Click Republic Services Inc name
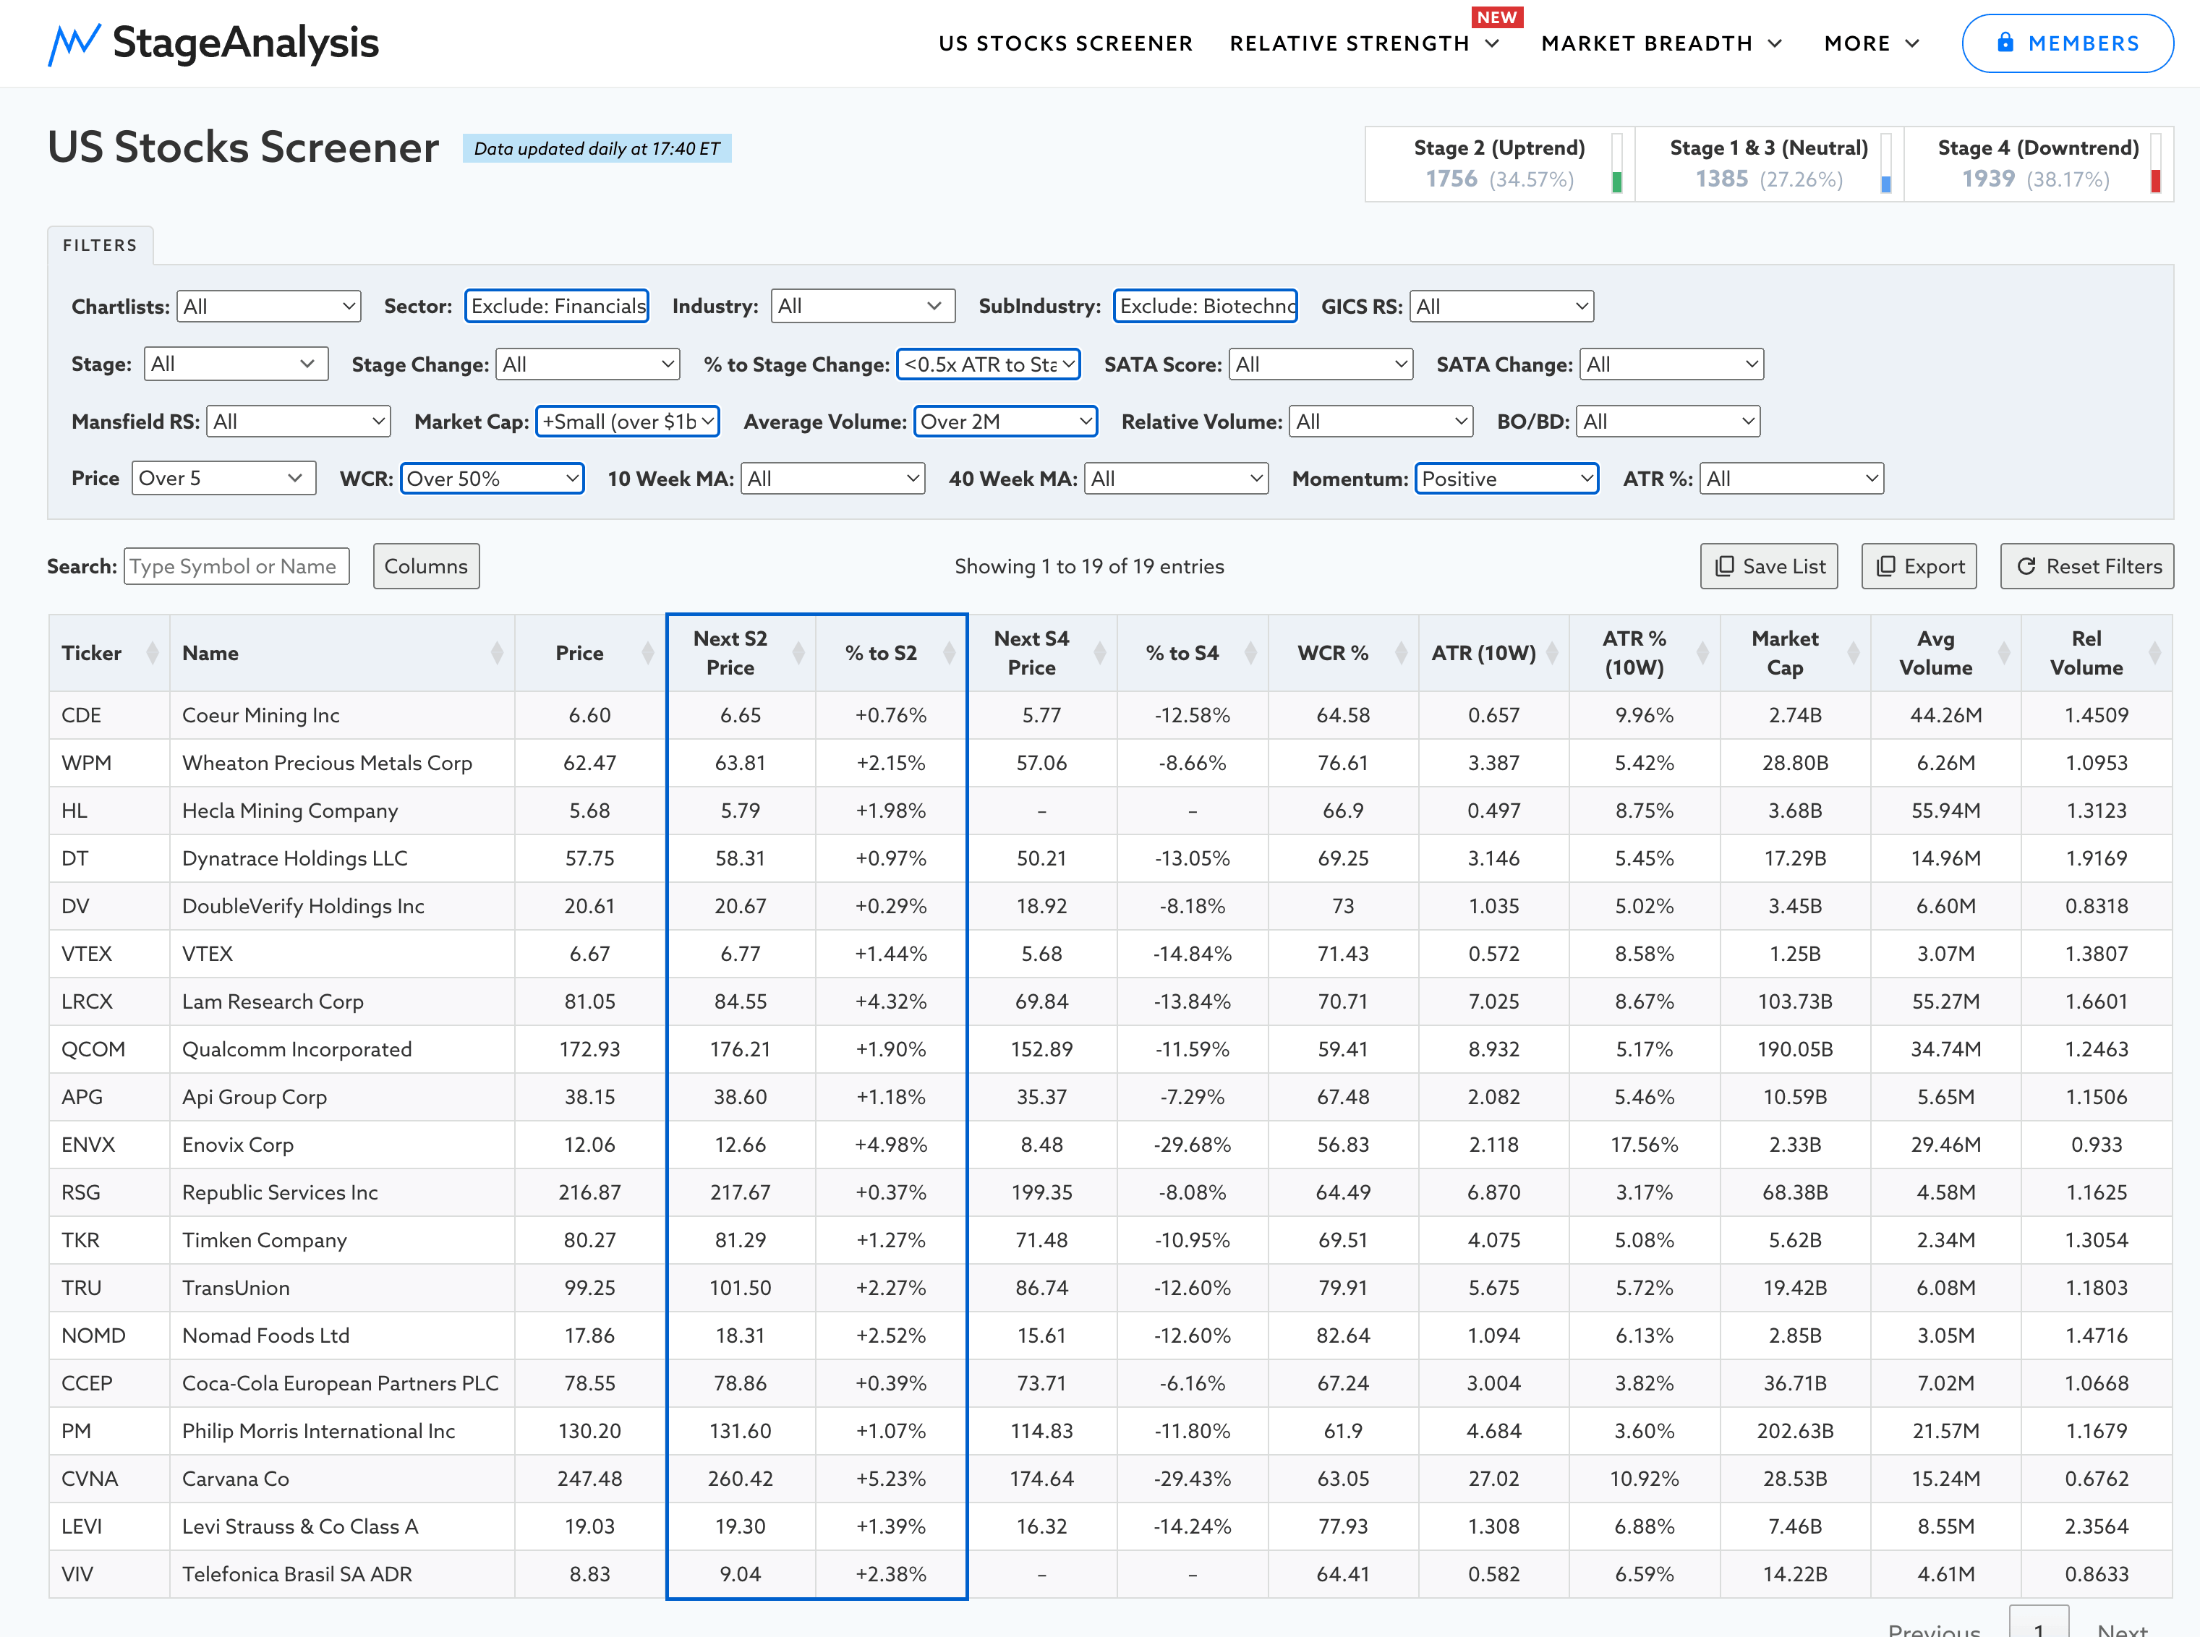Viewport: 2200px width, 1637px height. click(279, 1192)
